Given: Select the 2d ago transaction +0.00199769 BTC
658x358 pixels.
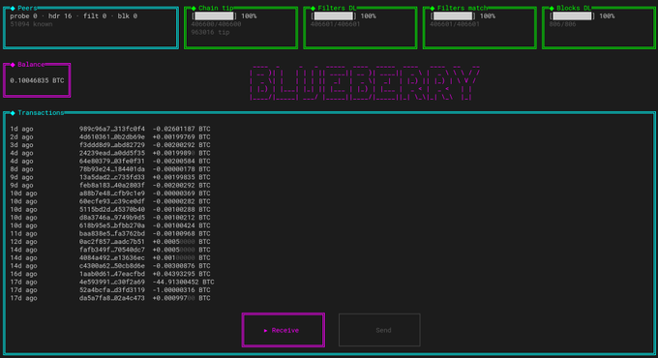Looking at the screenshot, I should click(x=110, y=136).
